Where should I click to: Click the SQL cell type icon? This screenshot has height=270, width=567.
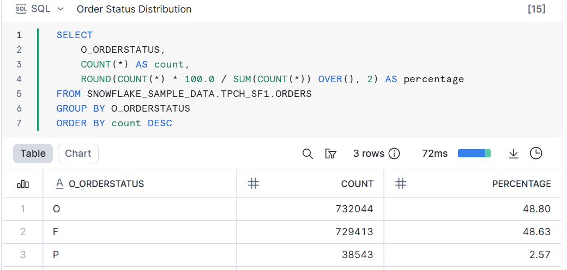pyautogui.click(x=21, y=9)
